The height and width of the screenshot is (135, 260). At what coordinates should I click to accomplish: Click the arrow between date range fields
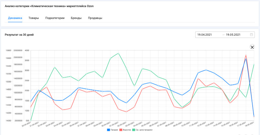[223, 35]
